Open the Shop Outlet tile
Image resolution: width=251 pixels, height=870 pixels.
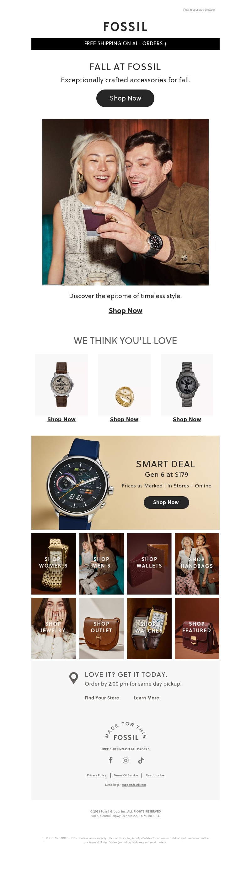tap(102, 628)
